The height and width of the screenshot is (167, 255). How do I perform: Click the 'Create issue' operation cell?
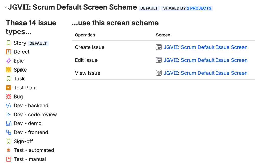coord(90,47)
